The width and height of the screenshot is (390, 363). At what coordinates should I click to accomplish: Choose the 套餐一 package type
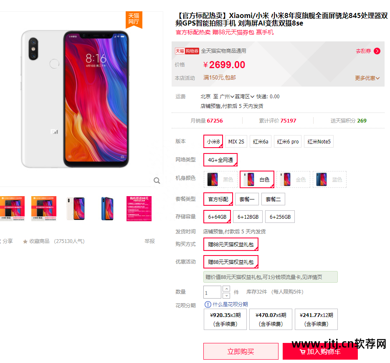247,199
